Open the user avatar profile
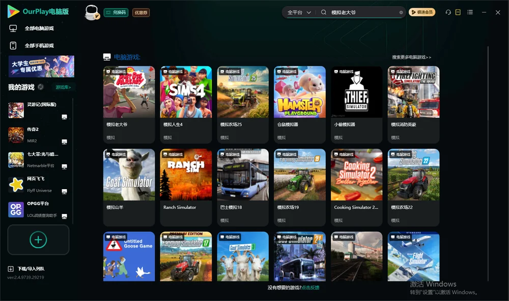Image resolution: width=509 pixels, height=301 pixels. coord(92,12)
